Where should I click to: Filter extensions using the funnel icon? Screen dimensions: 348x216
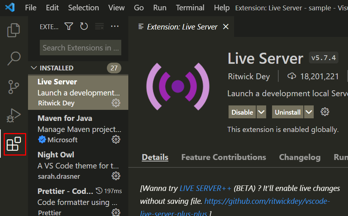click(69, 27)
